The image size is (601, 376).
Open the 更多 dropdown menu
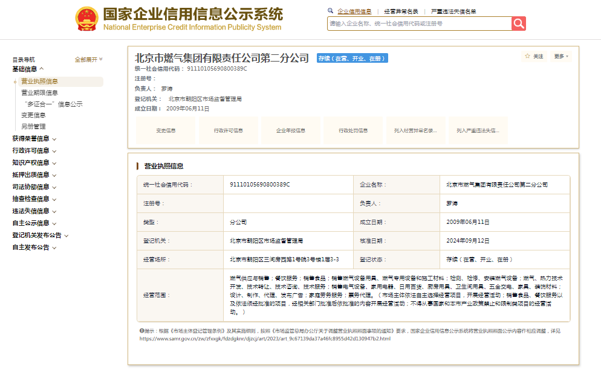pyautogui.click(x=561, y=56)
